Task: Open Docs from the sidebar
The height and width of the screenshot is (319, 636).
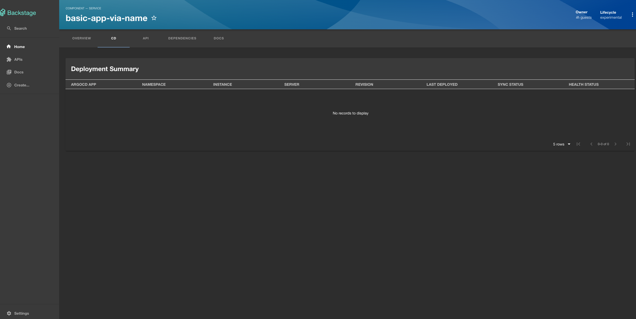Action: 29,72
